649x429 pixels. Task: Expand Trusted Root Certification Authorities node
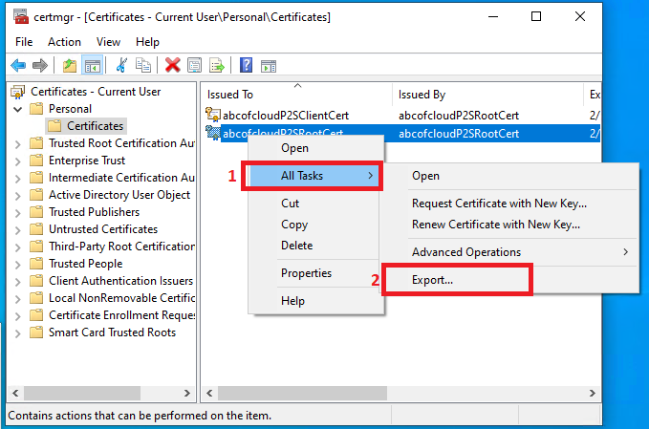point(17,144)
